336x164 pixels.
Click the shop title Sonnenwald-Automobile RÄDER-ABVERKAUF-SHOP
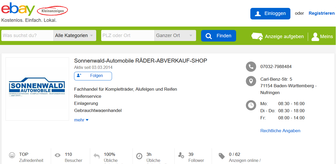pyautogui.click(x=140, y=61)
